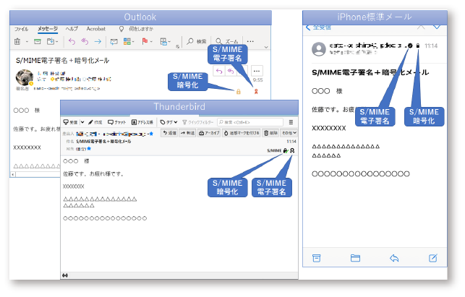Image resolution: width=465 pixels, height=297 pixels.
Task: Select the メッセージ tab in Outlook
Action: (48, 29)
